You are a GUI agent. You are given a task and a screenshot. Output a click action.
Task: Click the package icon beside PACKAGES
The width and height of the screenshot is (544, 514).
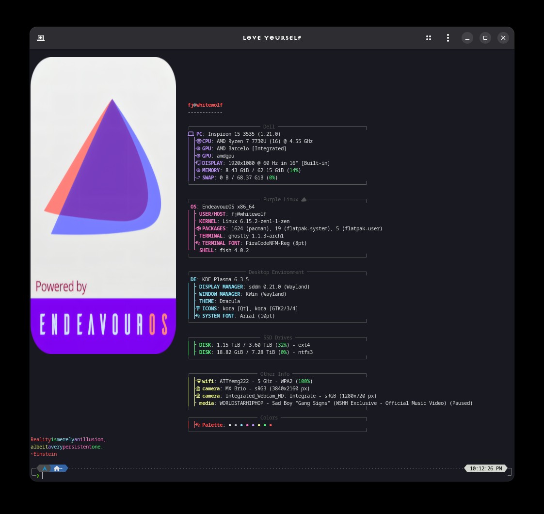(199, 228)
